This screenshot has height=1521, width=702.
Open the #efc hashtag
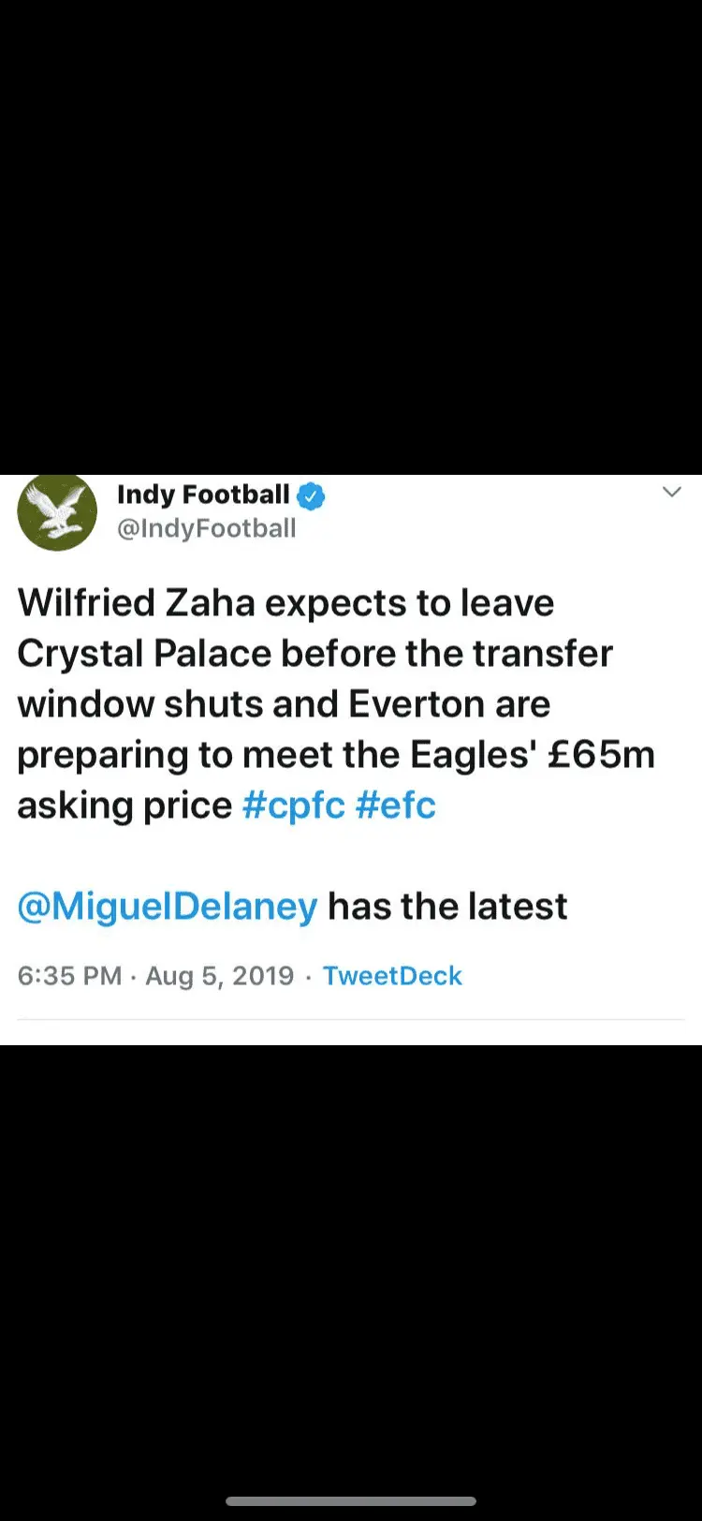[x=395, y=805]
